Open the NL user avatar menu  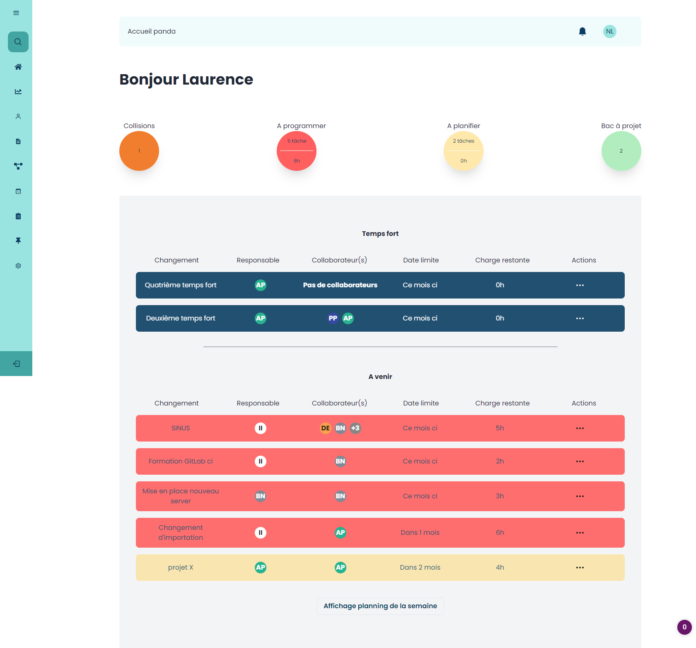(x=609, y=32)
